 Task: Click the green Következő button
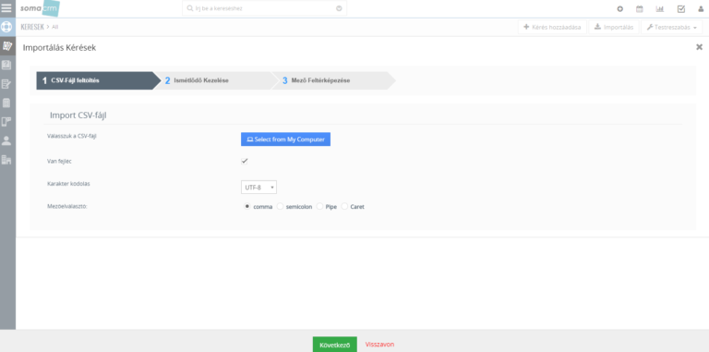click(x=334, y=345)
